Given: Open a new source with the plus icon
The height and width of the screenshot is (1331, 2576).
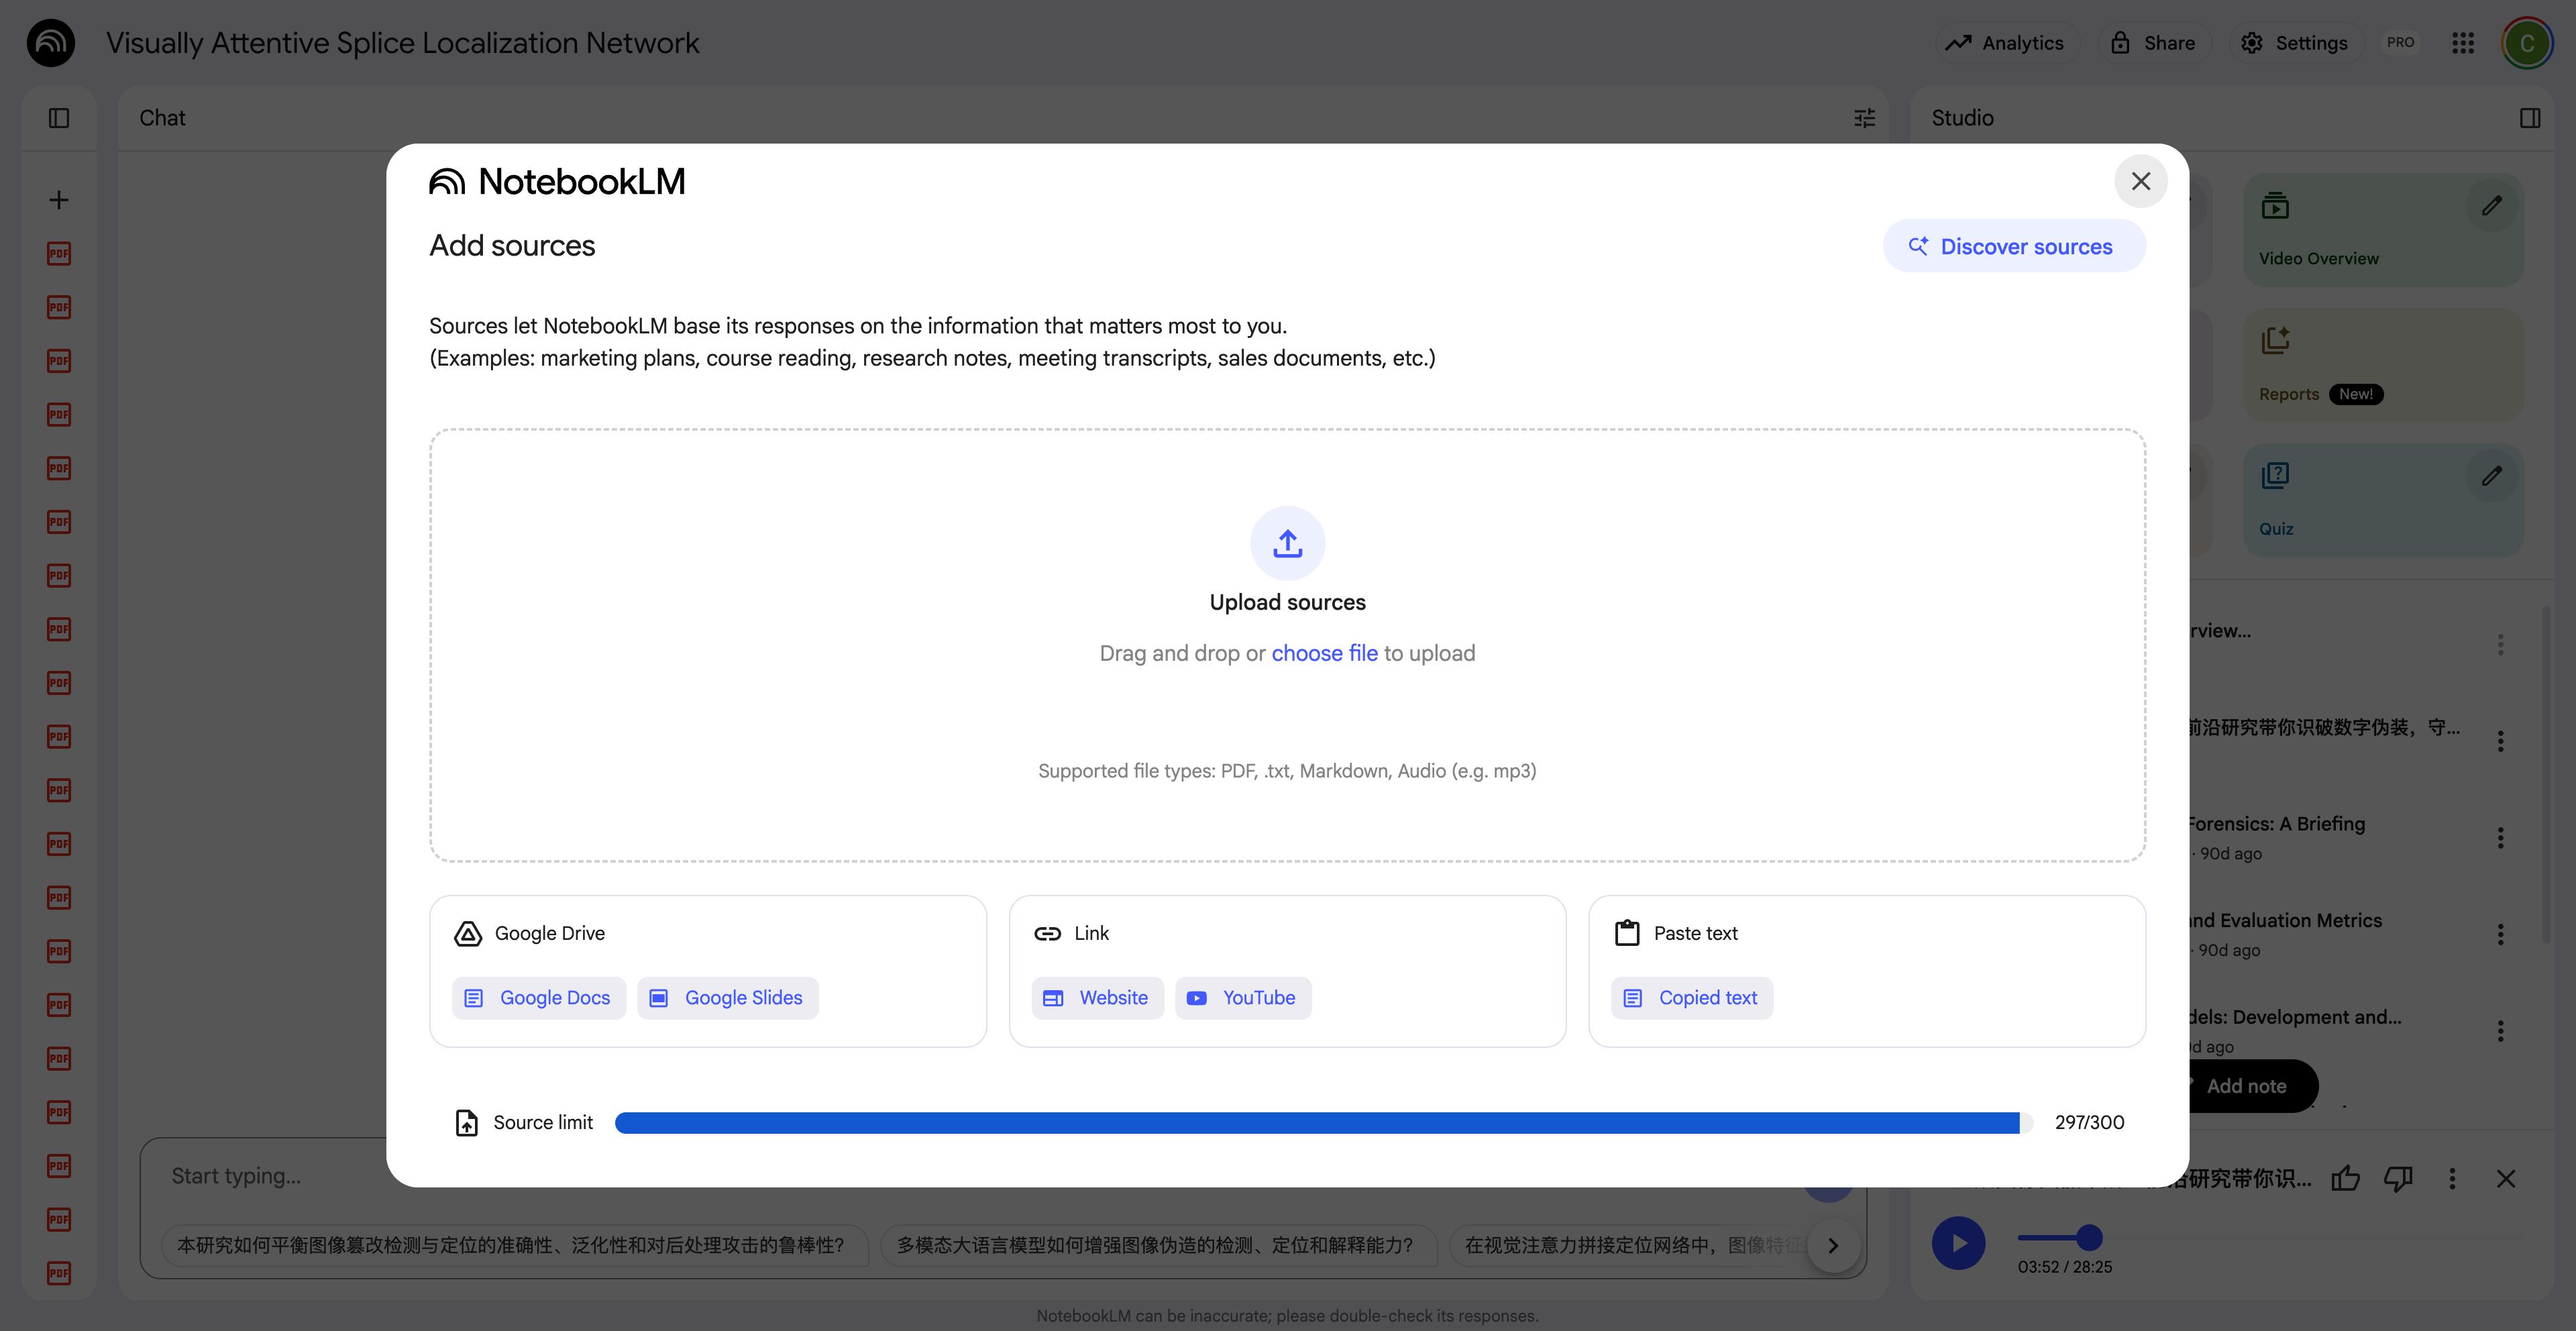Looking at the screenshot, I should (x=58, y=199).
